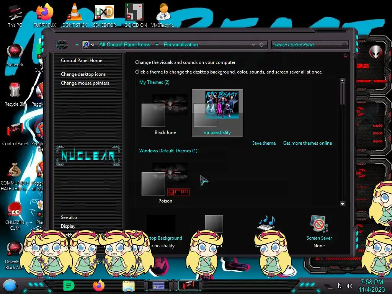Click the Desktop Background black preview

click(161, 224)
